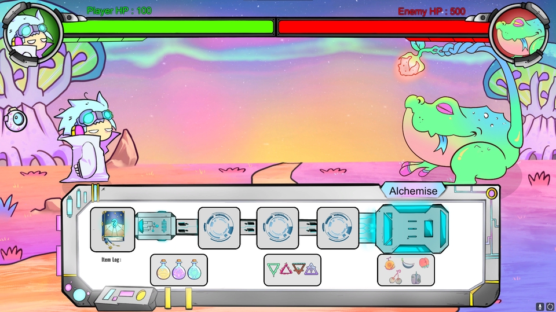The width and height of the screenshot is (556, 312).
Task: Click the circular refresh icon in corner
Action: click(x=550, y=307)
